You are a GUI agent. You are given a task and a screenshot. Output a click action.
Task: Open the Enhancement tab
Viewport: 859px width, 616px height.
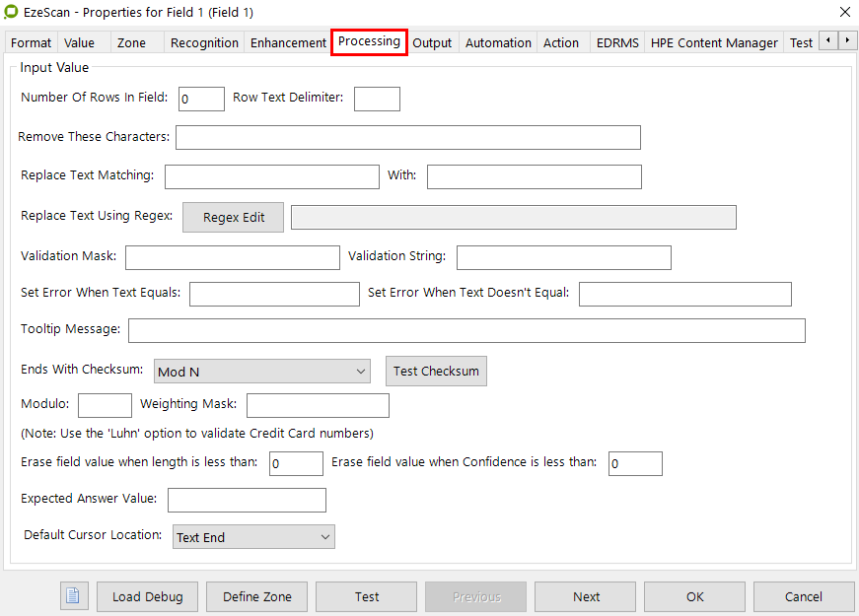tap(288, 42)
